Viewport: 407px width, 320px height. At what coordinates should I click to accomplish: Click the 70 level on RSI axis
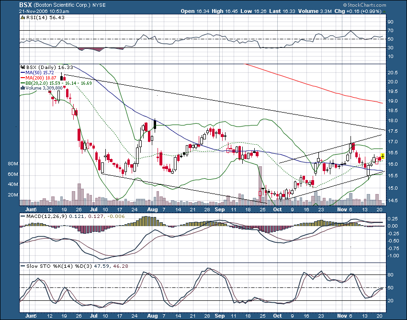[x=390, y=31]
